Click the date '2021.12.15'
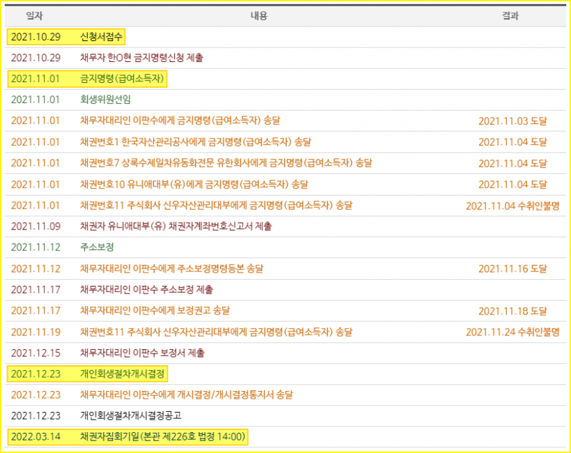 pos(36,353)
